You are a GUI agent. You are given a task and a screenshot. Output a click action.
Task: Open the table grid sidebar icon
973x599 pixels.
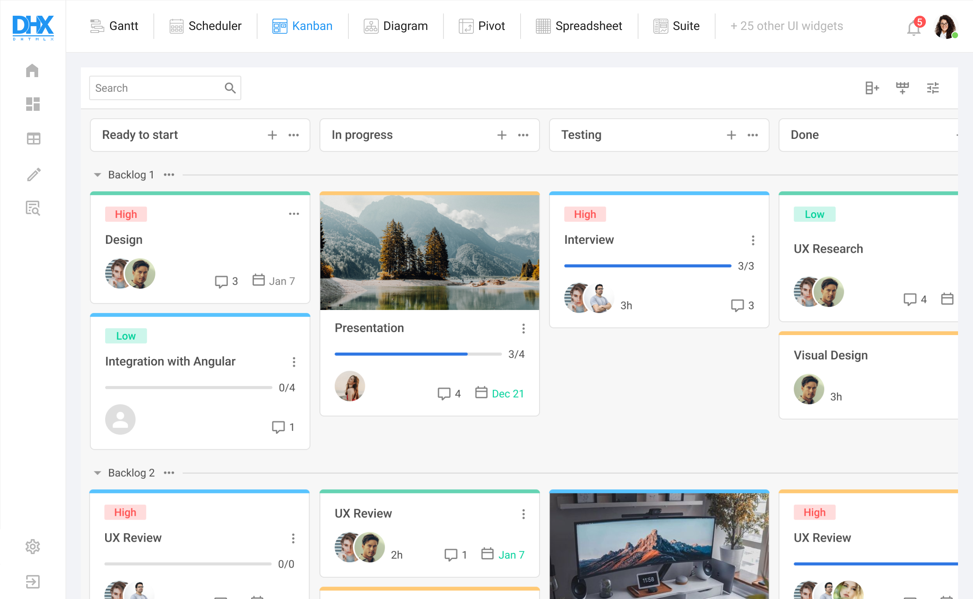pos(33,139)
